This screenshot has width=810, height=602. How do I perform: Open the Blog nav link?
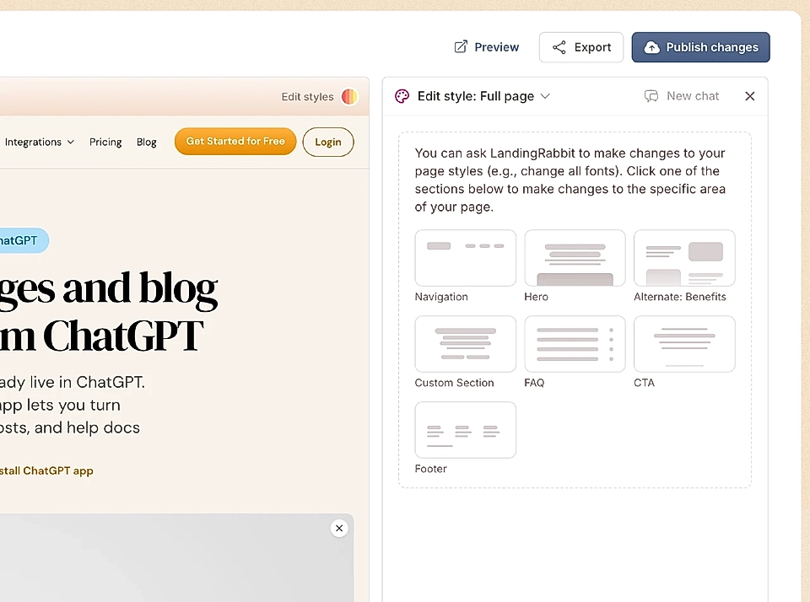[146, 142]
